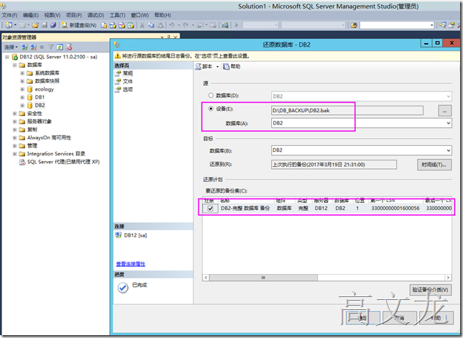Screen dimensions: 463x338
Task: Click the Connect Object Explorer icon
Action: (24, 47)
